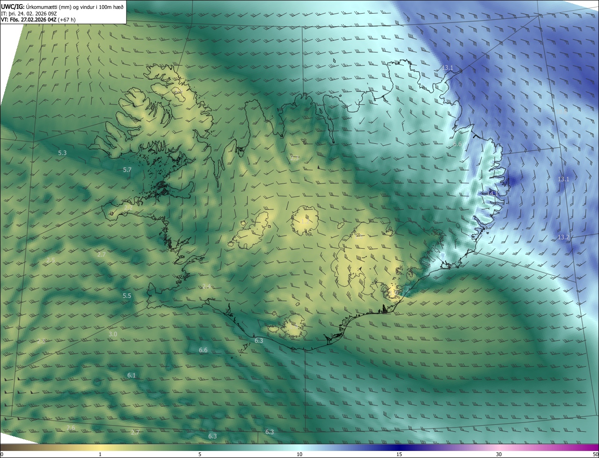Click the UWC/IG Úrkomumætti title line
Screen dimensions: 599x458
(x=62, y=6)
